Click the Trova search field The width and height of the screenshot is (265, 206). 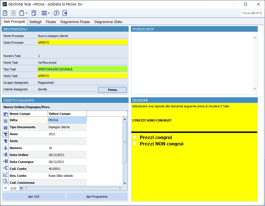[252, 13]
